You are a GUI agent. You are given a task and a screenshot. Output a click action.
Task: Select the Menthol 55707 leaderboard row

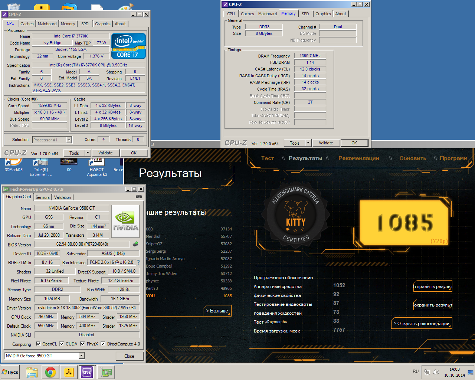189,236
